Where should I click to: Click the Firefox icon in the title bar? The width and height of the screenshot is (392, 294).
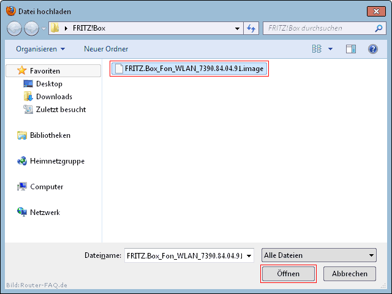[11, 11]
